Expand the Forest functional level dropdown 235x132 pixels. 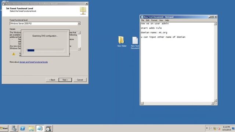click(79, 23)
